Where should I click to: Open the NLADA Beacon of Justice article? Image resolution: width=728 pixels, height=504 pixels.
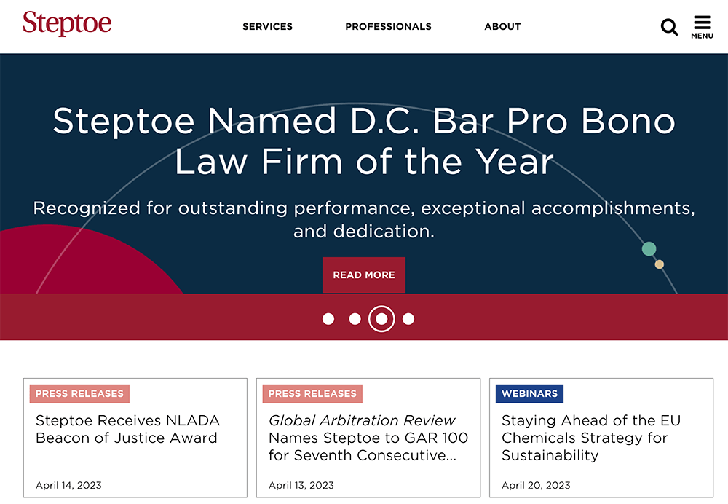click(x=127, y=429)
